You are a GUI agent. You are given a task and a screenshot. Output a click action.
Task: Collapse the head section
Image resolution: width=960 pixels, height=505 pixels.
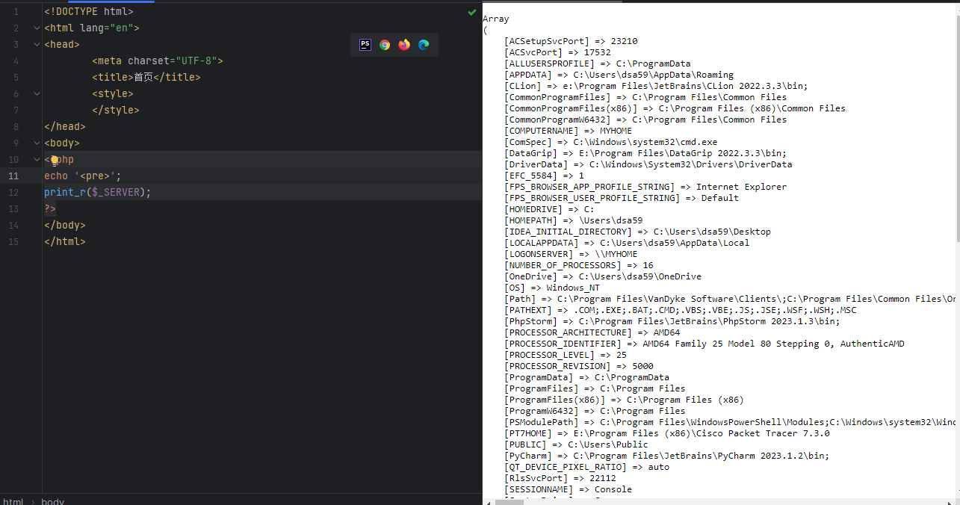pyautogui.click(x=36, y=44)
